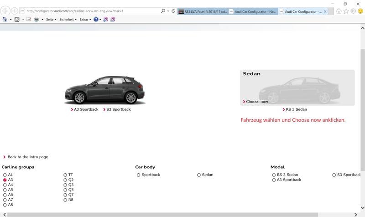Viewport: 365px width, 217px height.
Task: Click the browser back arrow button
Action: click(6, 10)
